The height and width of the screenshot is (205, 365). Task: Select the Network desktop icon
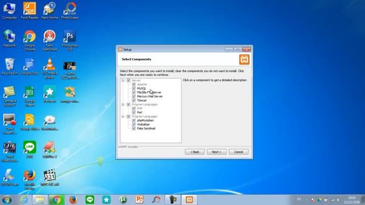pos(10,39)
